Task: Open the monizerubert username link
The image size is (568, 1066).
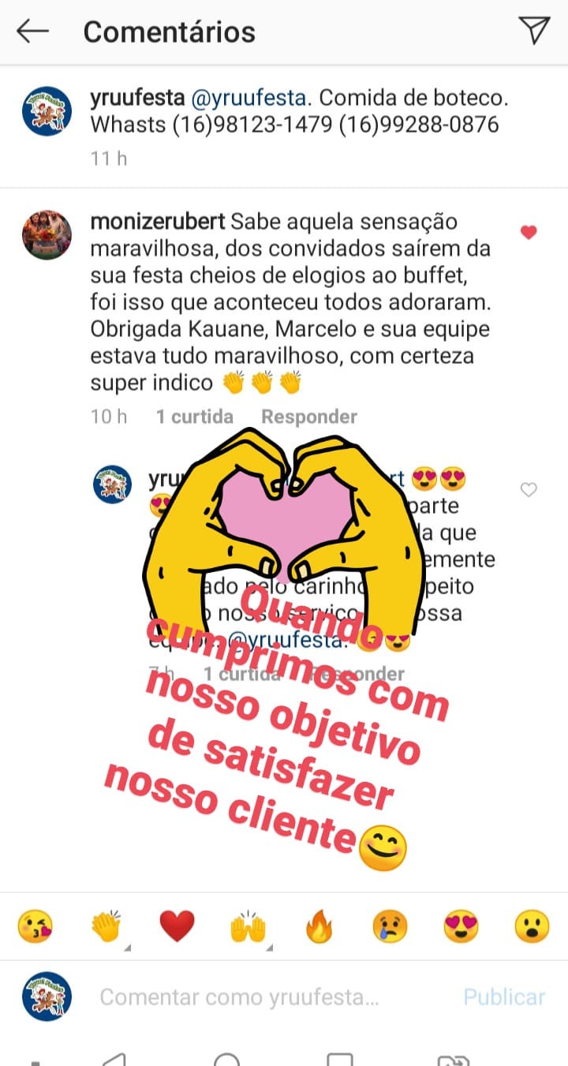Action: click(x=158, y=222)
